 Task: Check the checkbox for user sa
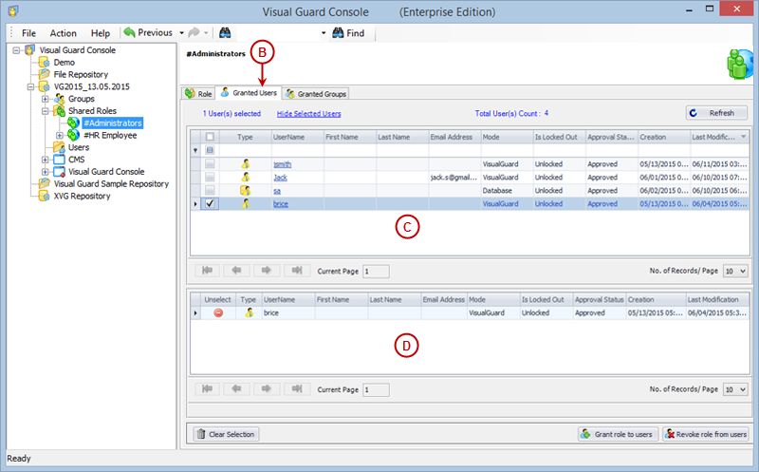pyautogui.click(x=210, y=191)
